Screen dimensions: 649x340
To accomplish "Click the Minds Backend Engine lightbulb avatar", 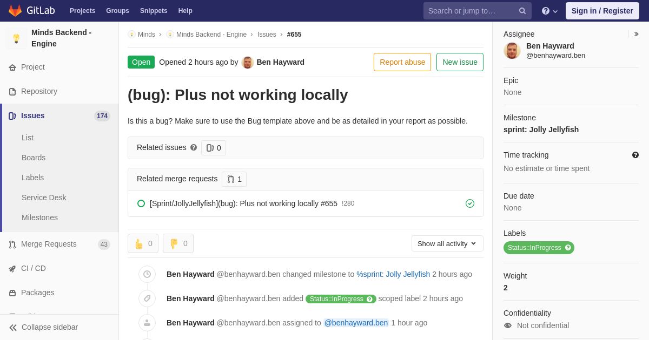I will pyautogui.click(x=16, y=38).
